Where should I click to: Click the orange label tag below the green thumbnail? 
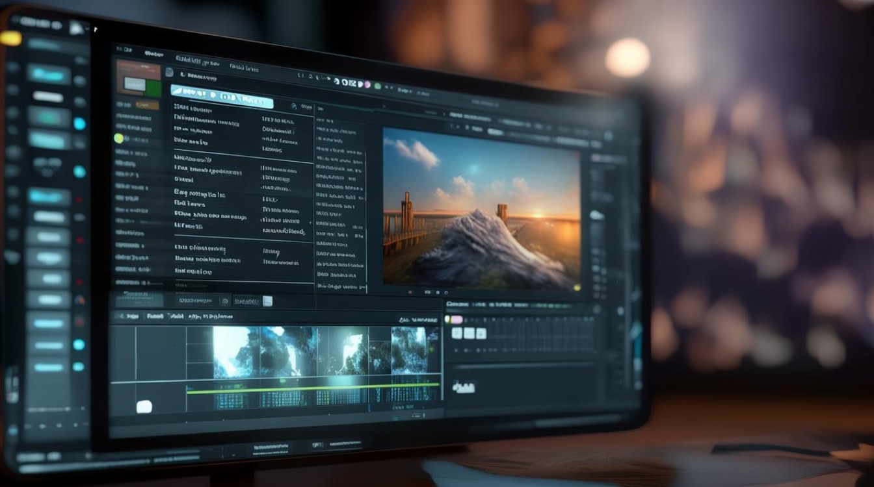pyautogui.click(x=148, y=105)
